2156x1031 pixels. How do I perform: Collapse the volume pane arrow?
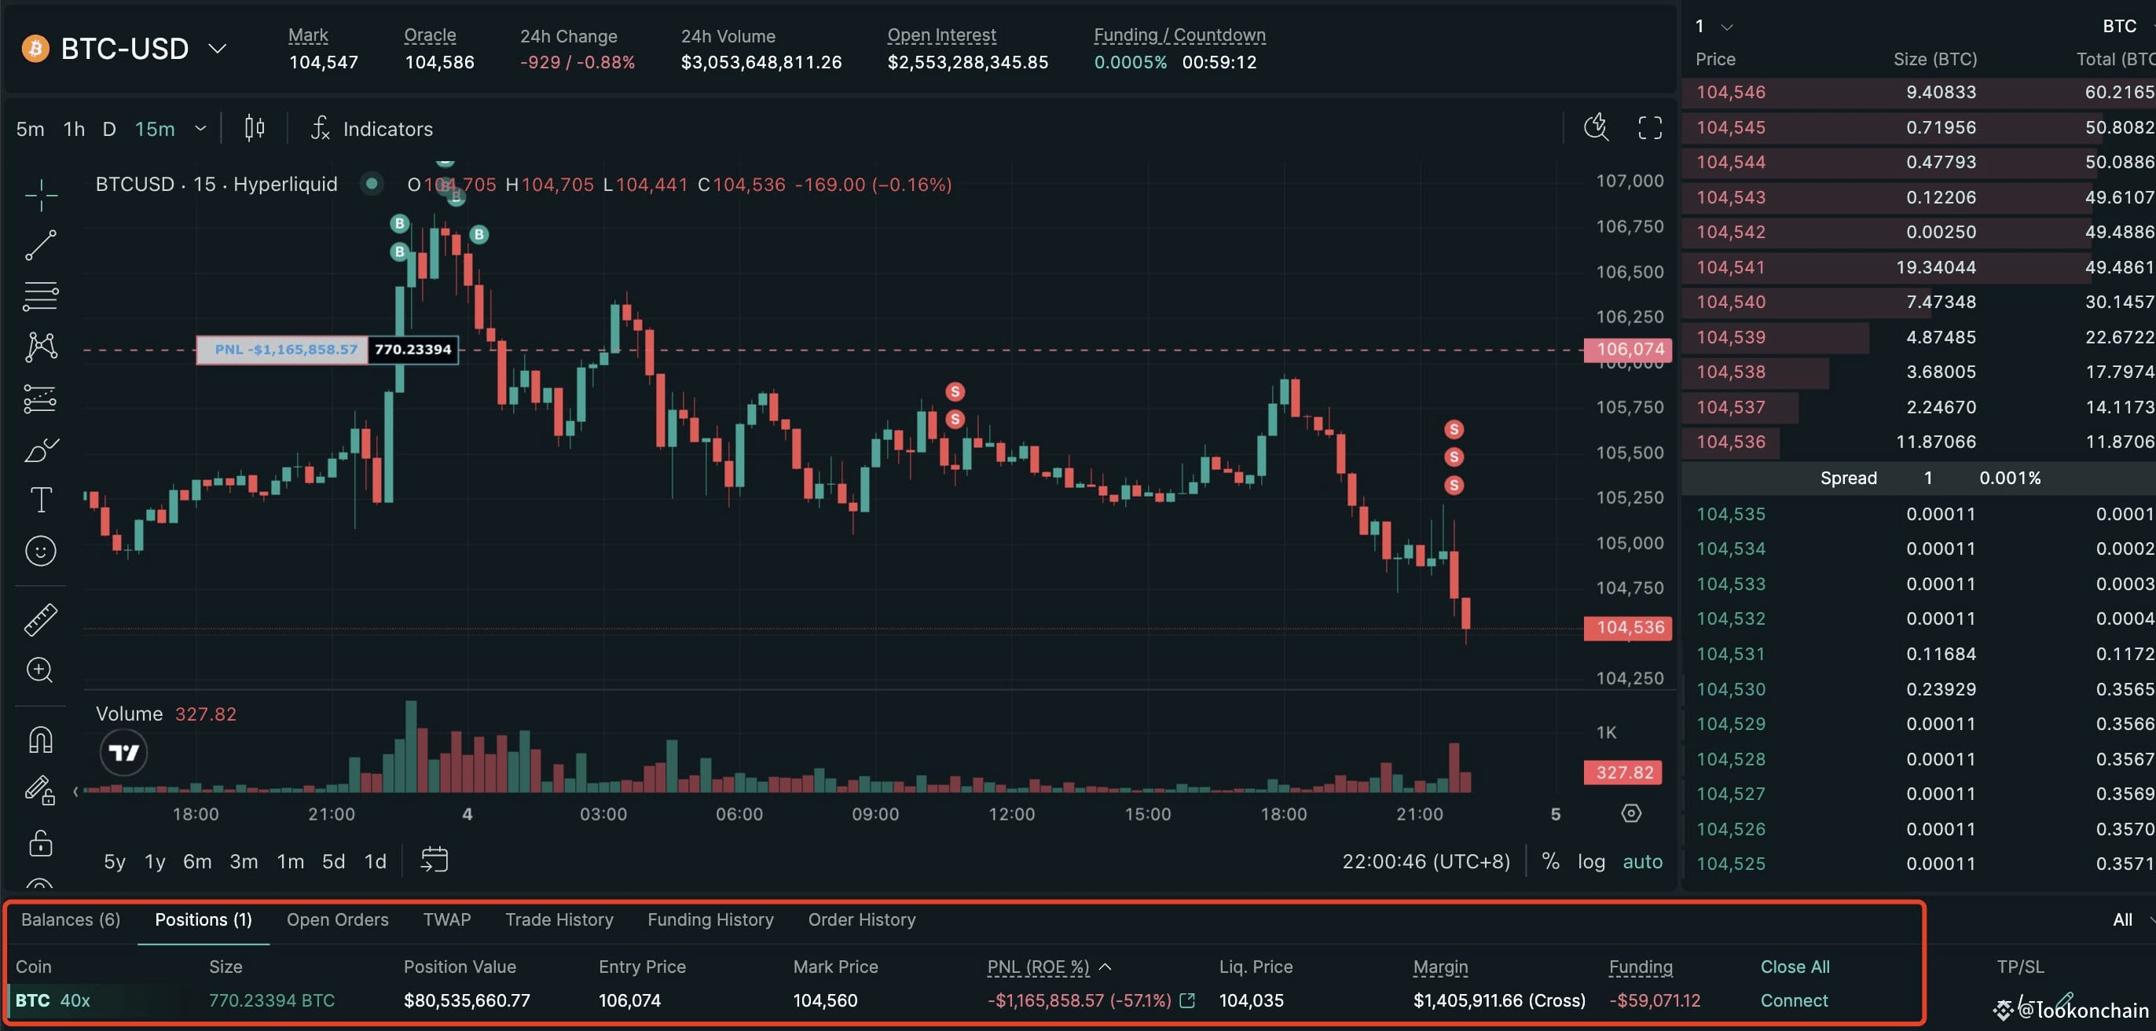76,791
